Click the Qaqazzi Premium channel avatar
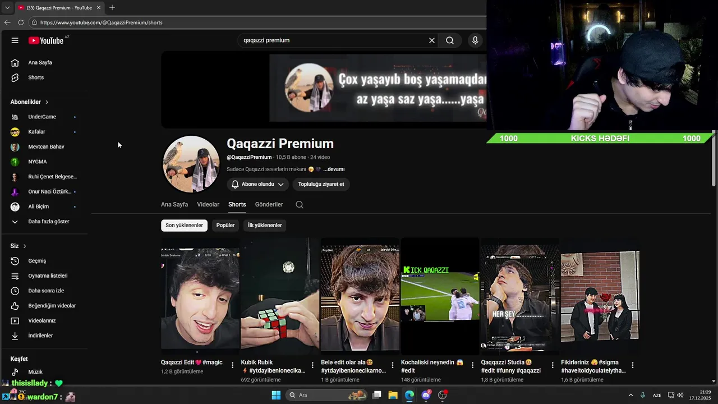 pos(191,164)
